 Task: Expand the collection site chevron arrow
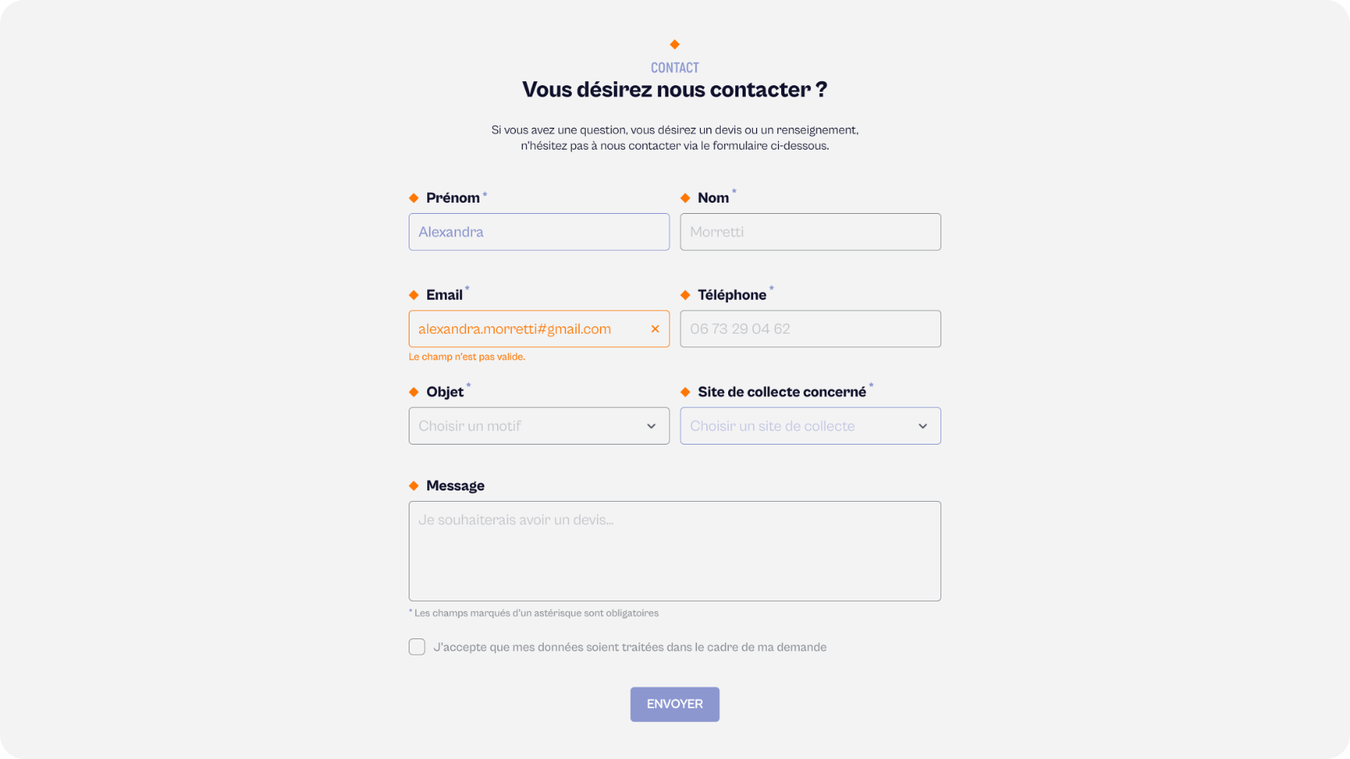923,426
